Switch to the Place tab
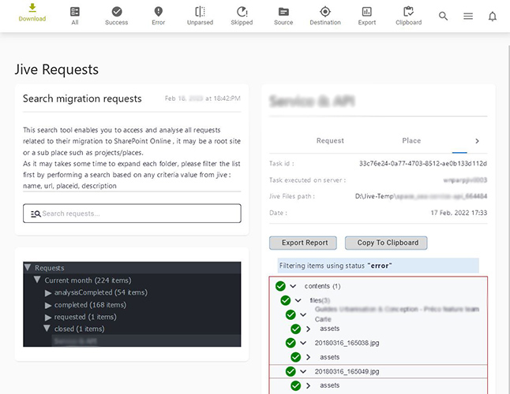The image size is (510, 394). (x=411, y=140)
